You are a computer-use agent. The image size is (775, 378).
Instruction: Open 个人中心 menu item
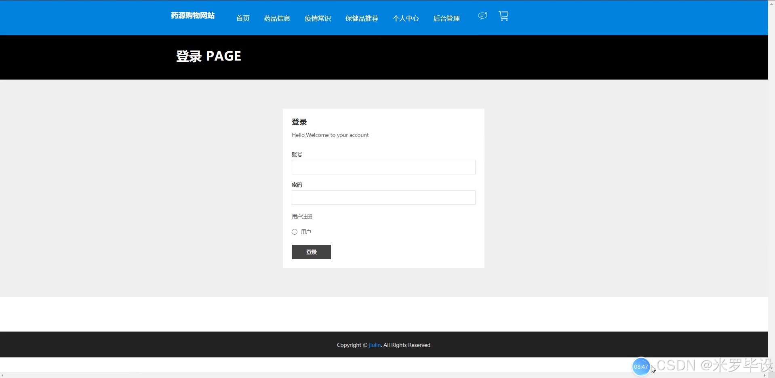tap(406, 18)
